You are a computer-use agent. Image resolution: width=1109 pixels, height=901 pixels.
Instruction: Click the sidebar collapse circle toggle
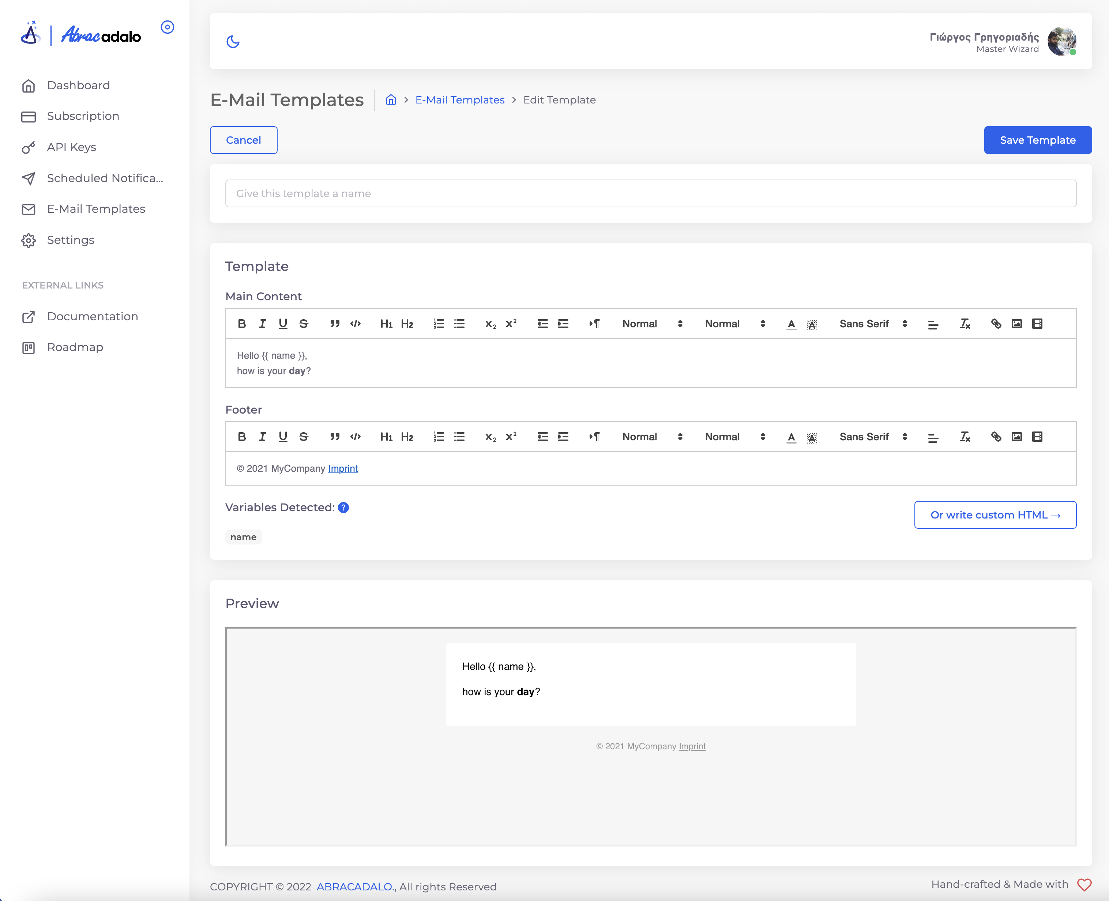(167, 27)
